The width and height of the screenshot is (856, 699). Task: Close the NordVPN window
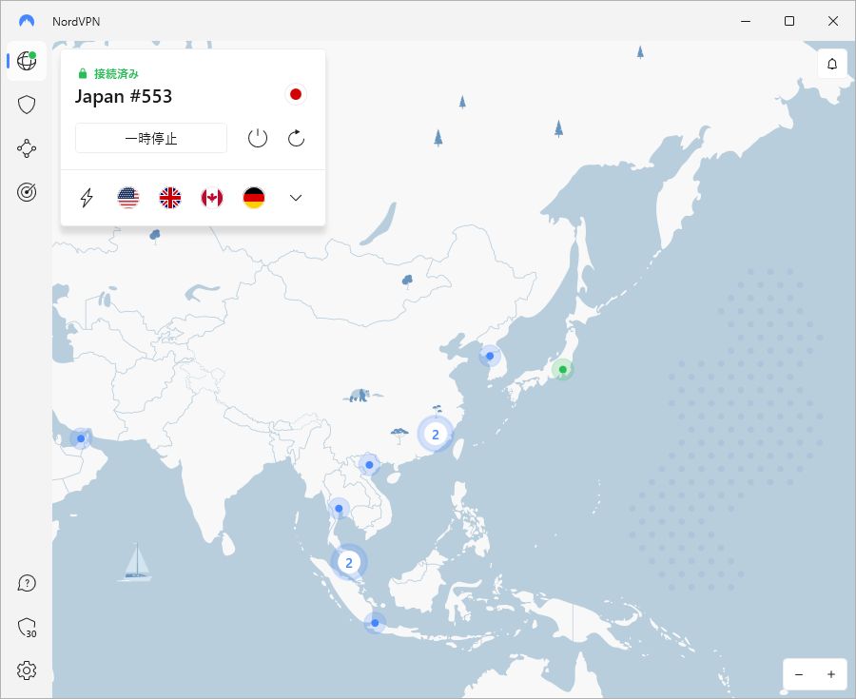click(833, 21)
